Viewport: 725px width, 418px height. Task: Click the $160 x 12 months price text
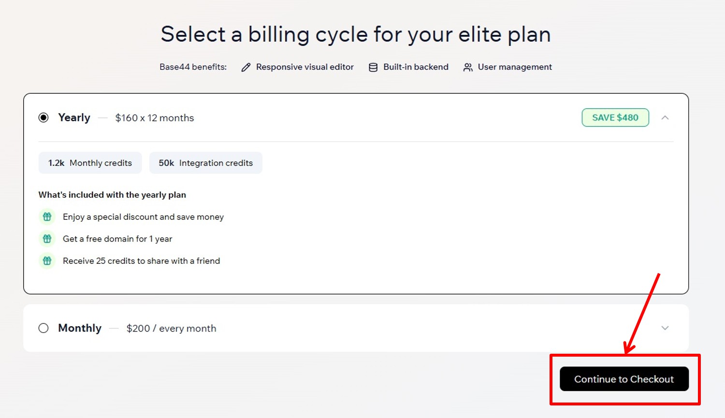[154, 118]
